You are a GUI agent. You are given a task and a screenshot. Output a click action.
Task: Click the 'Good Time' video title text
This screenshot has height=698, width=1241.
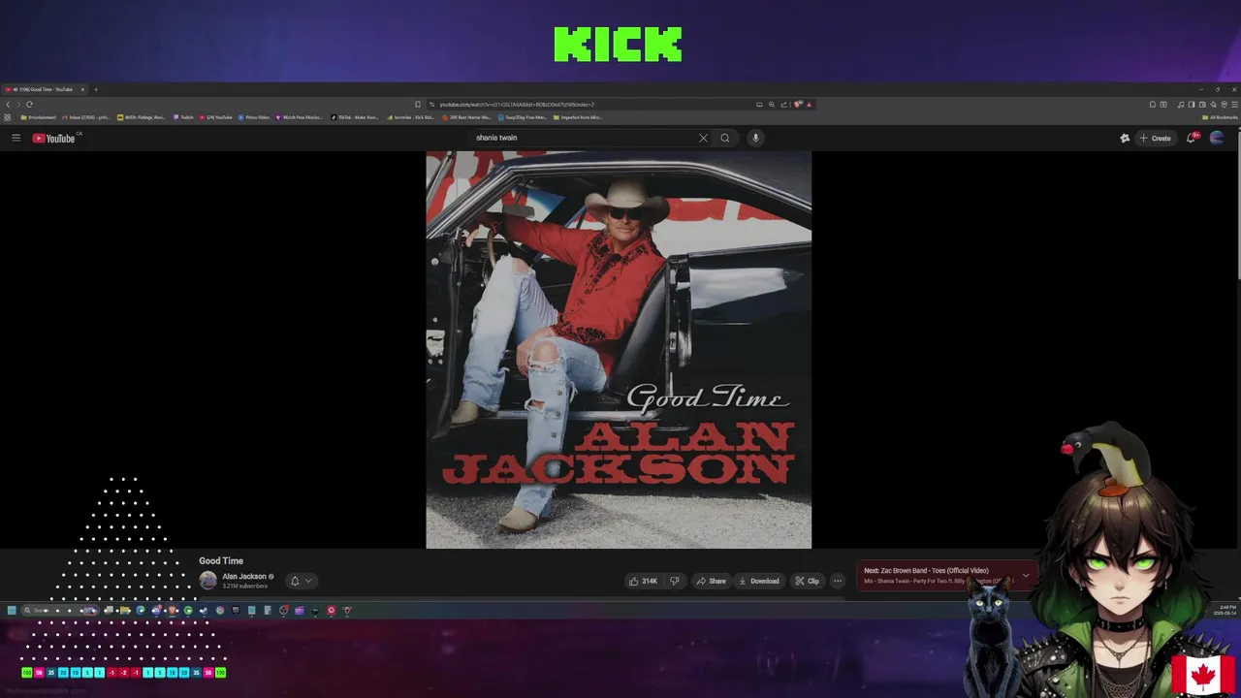tap(221, 560)
